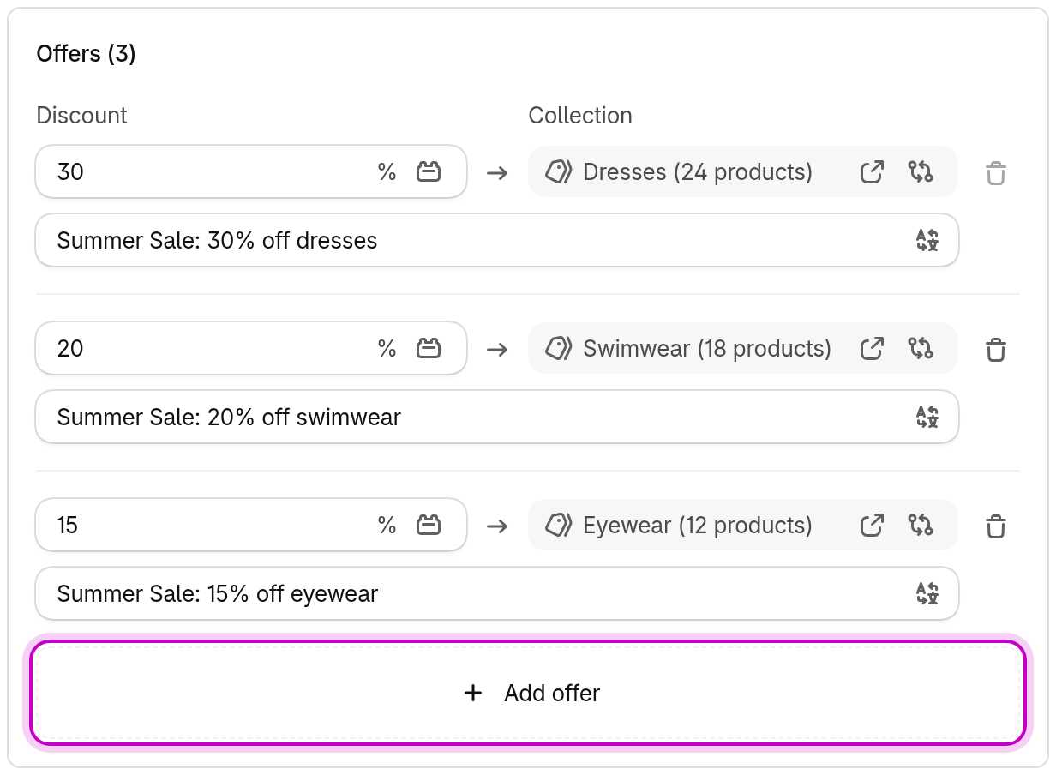Focus the discount field containing 20
The width and height of the screenshot is (1056, 775).
click(251, 349)
